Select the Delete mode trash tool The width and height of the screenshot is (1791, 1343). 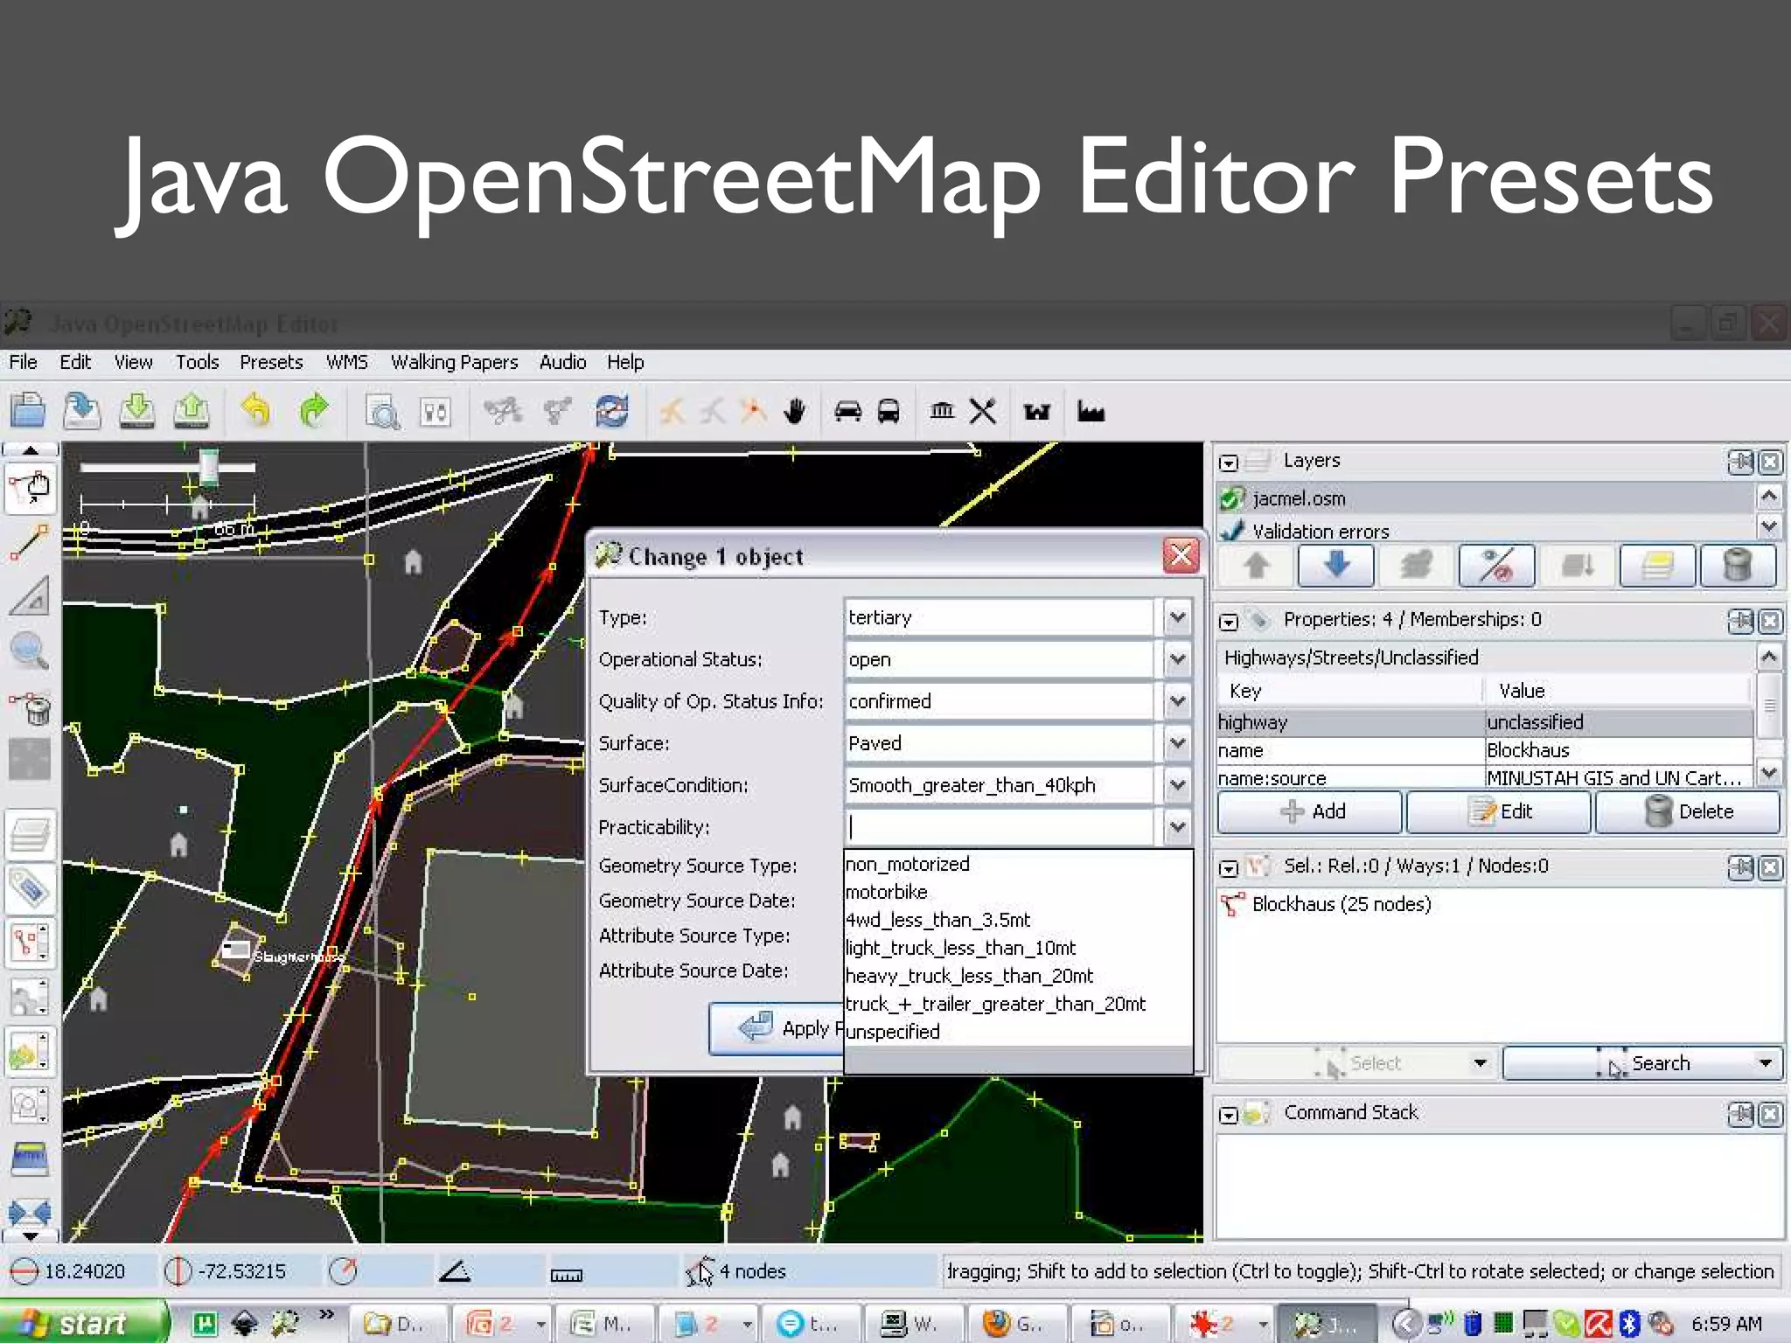pyautogui.click(x=30, y=706)
